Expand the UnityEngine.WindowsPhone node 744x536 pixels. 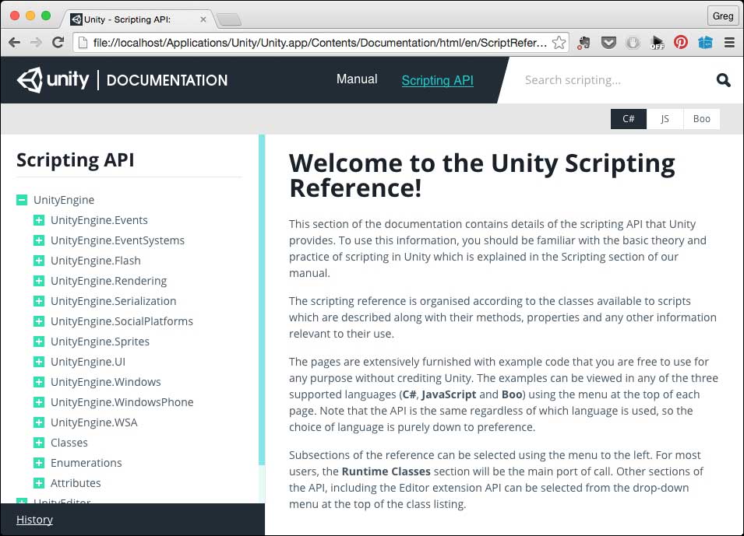pos(39,402)
